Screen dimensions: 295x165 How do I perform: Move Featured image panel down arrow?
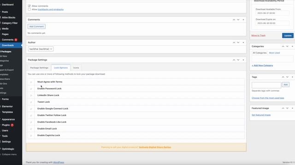pos(287,108)
